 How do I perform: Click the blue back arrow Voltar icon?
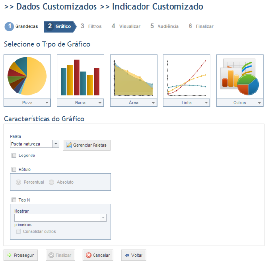[127, 255]
